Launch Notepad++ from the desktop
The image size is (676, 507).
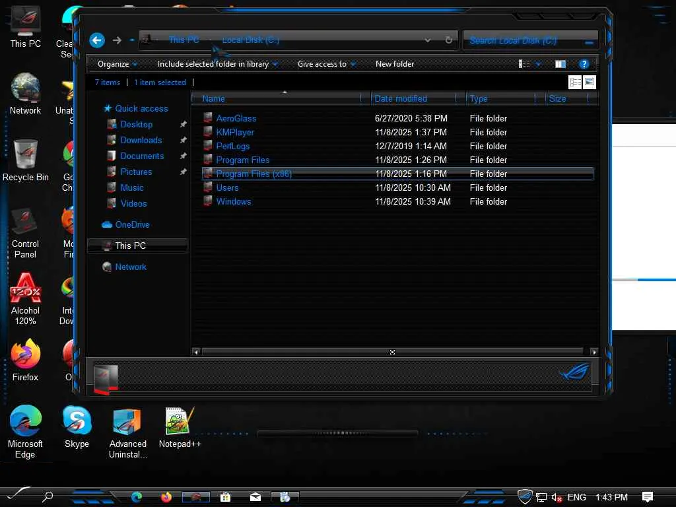click(x=180, y=428)
